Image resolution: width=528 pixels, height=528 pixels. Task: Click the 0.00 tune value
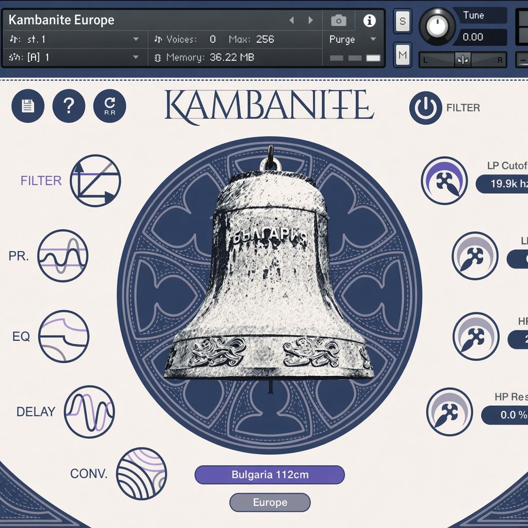coord(473,37)
